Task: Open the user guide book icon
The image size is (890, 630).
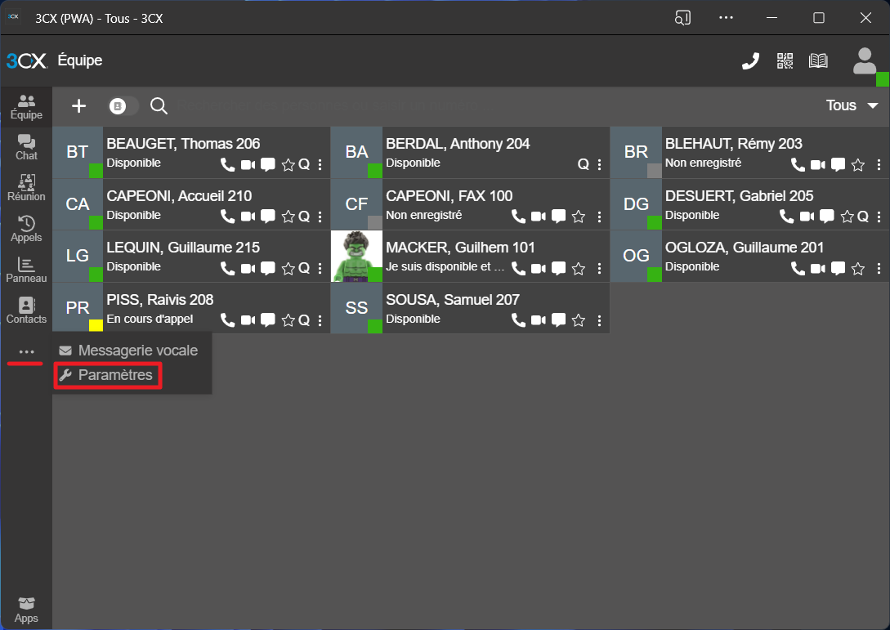Action: coord(818,60)
